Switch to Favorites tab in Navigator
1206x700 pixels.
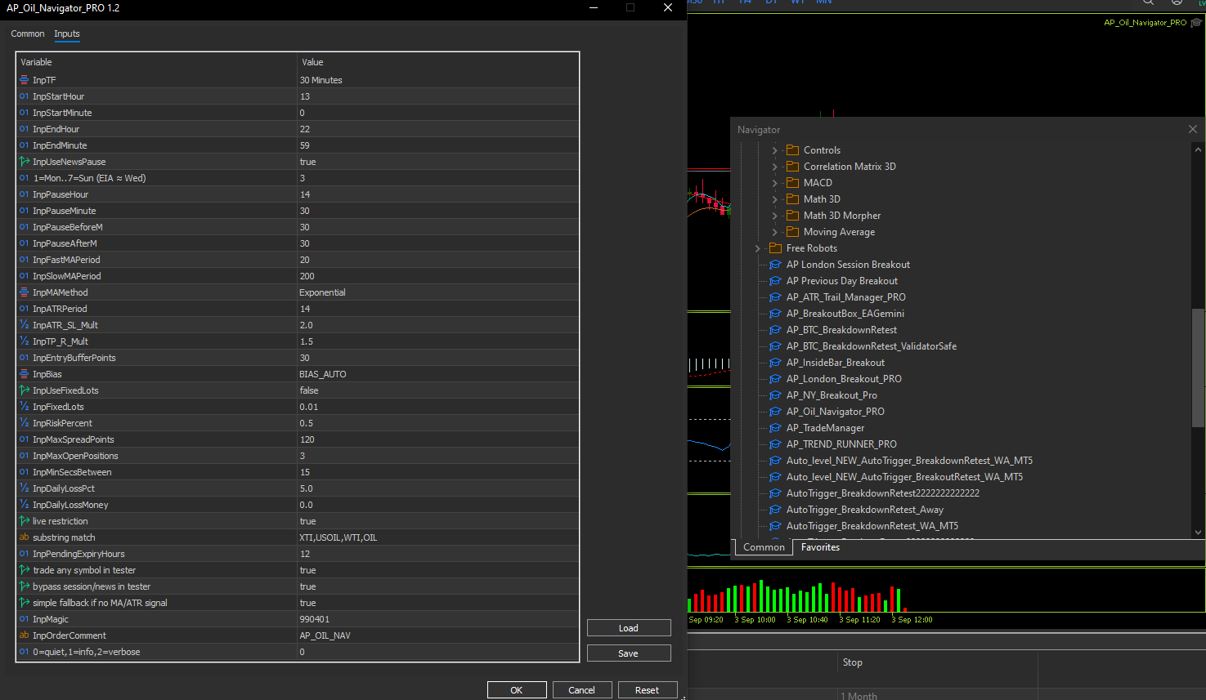tap(820, 547)
